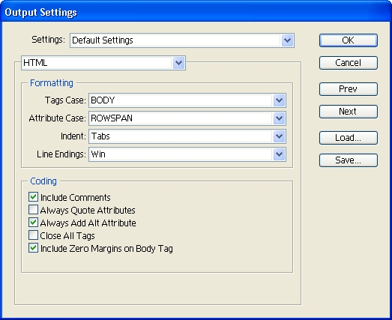Open the Settings preset dropdown
This screenshot has height=320, width=392.
pos(287,40)
